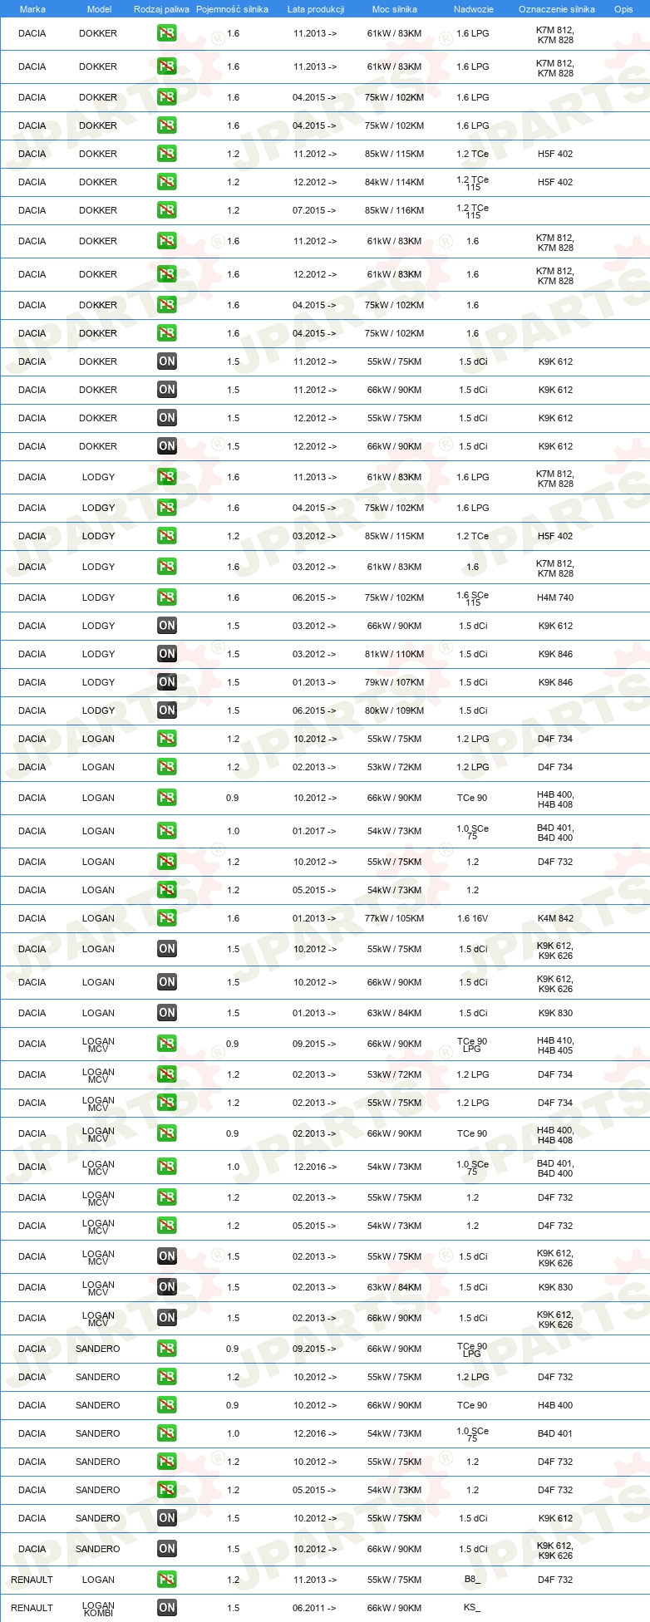Click ON diesel icon for Lodgy 80kW / 109KM

[x=167, y=710]
